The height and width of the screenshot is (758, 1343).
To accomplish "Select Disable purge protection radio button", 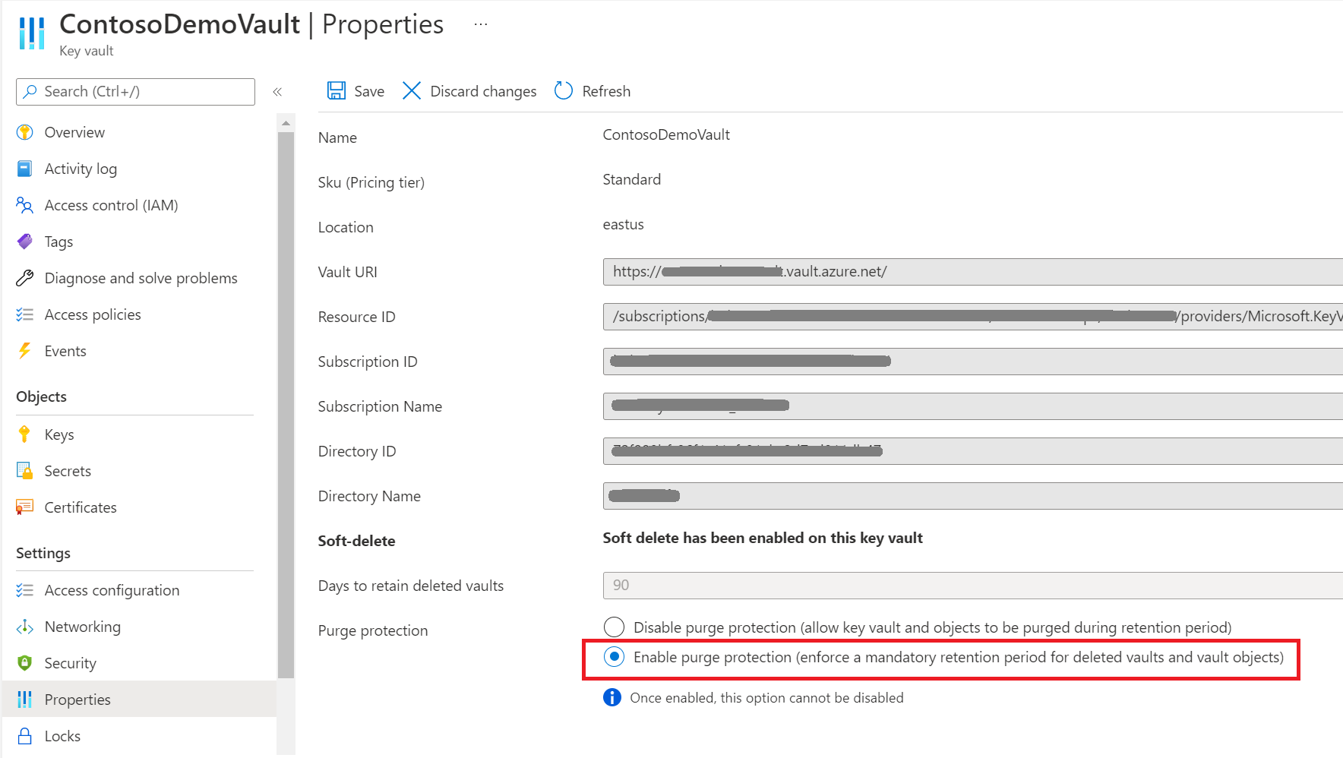I will click(614, 627).
